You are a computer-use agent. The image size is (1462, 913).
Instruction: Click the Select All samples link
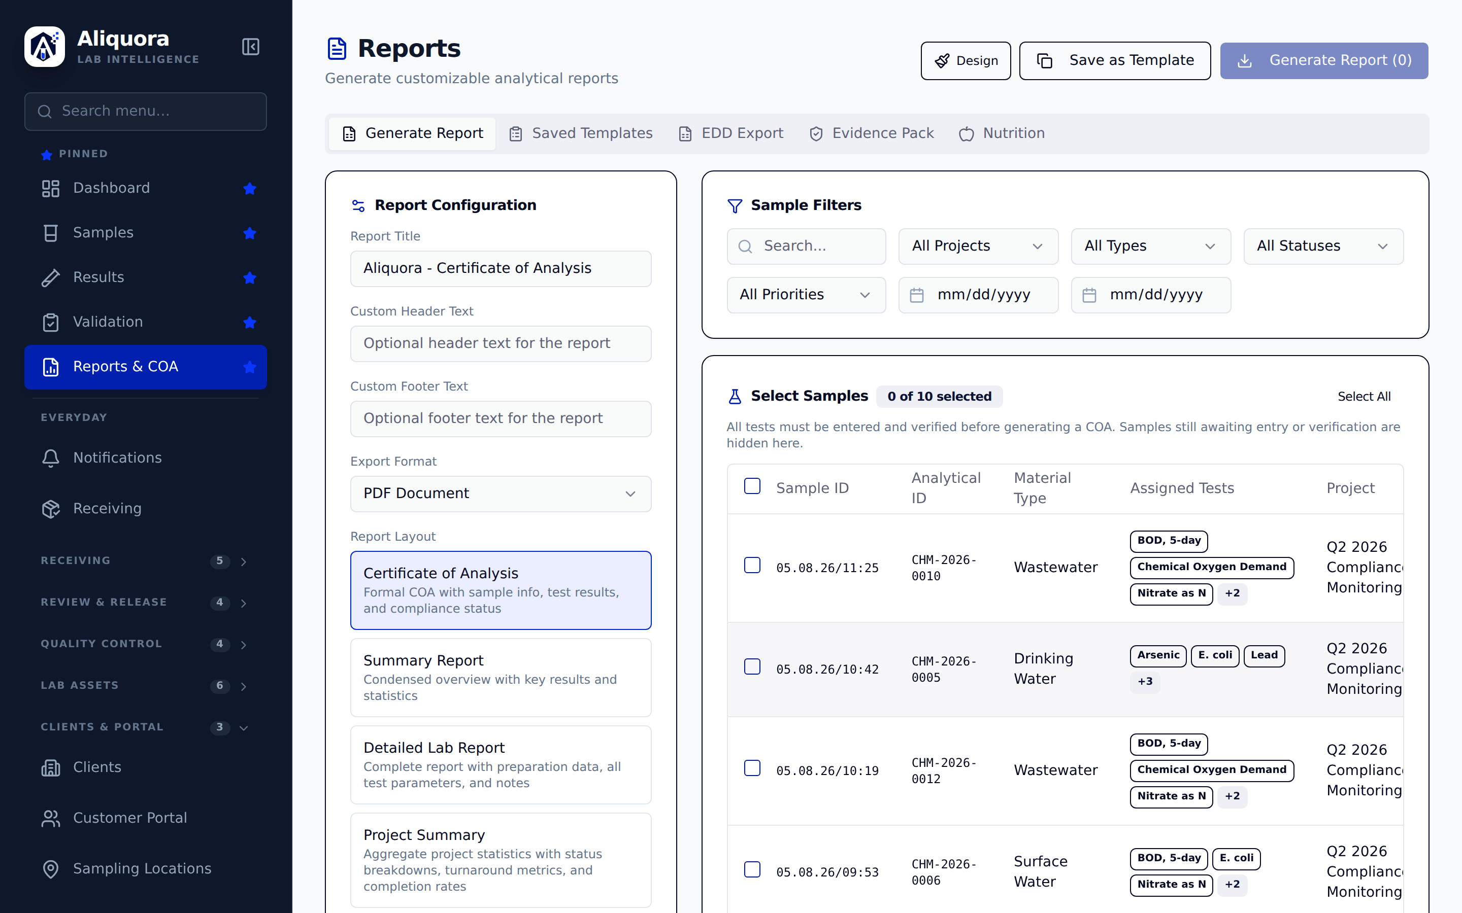coord(1364,397)
